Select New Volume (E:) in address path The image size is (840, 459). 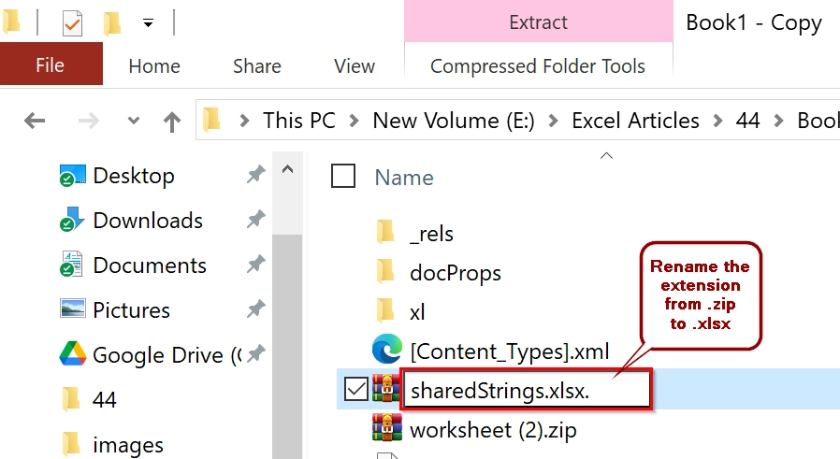(454, 121)
